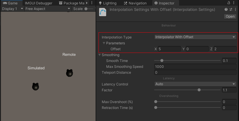Screen dimensions: 239x121
Task: Open the Latency Control dropdown
Action: (195, 84)
